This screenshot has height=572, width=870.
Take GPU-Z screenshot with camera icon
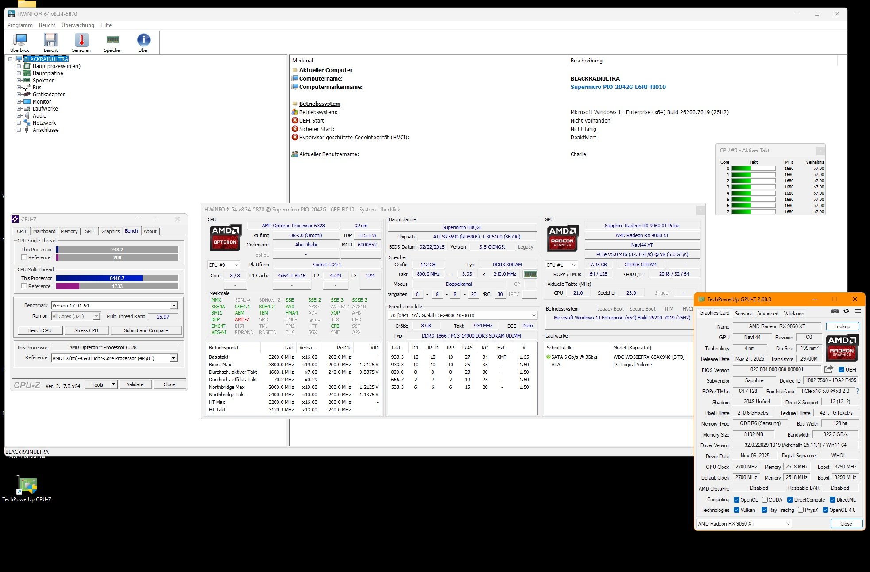835,311
